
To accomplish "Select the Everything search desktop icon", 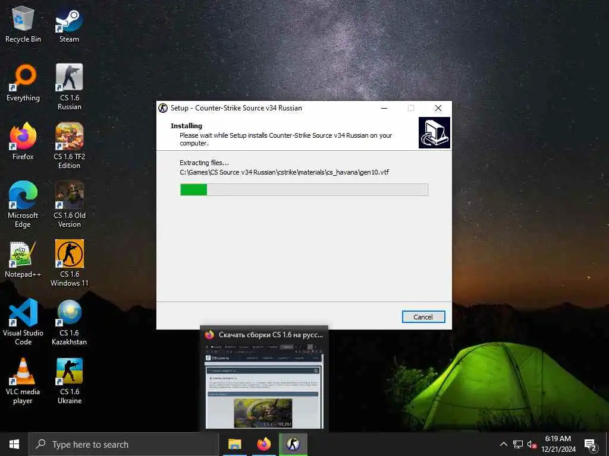I will coord(23,83).
